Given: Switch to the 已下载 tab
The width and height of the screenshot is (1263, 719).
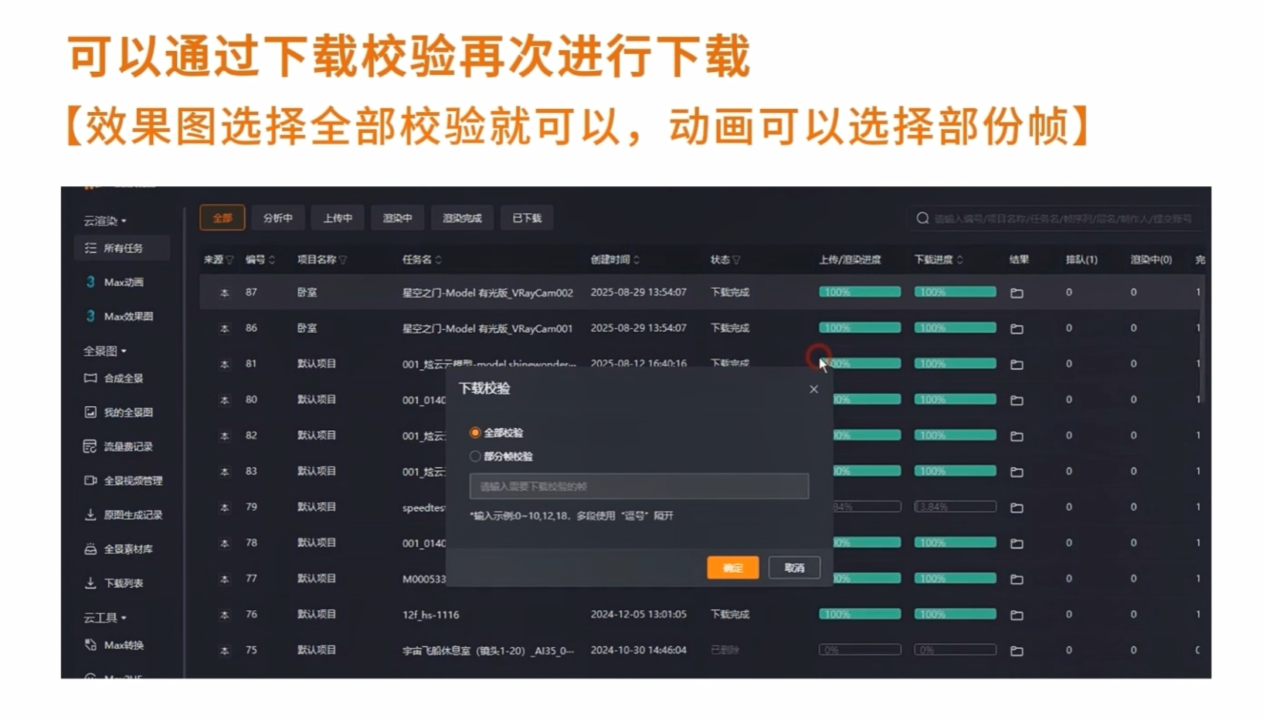Looking at the screenshot, I should [527, 219].
